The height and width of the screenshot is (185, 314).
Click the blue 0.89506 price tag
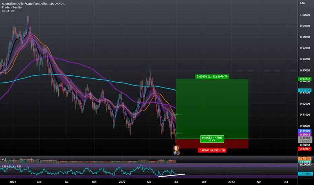305,130
